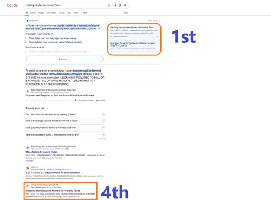The width and height of the screenshot is (271, 200).
Task: Open "Manufactured Housing Rules" result
Action: [42, 152]
